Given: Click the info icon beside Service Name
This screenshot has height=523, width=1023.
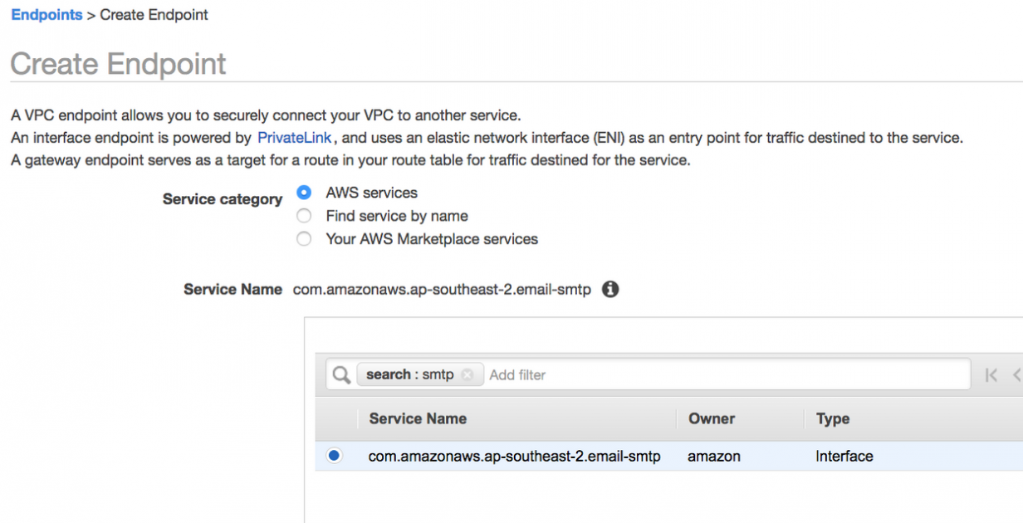Looking at the screenshot, I should pos(610,290).
